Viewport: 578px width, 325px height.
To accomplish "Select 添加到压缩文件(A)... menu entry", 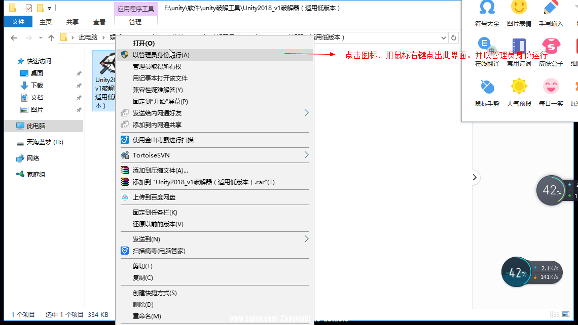I will point(214,171).
